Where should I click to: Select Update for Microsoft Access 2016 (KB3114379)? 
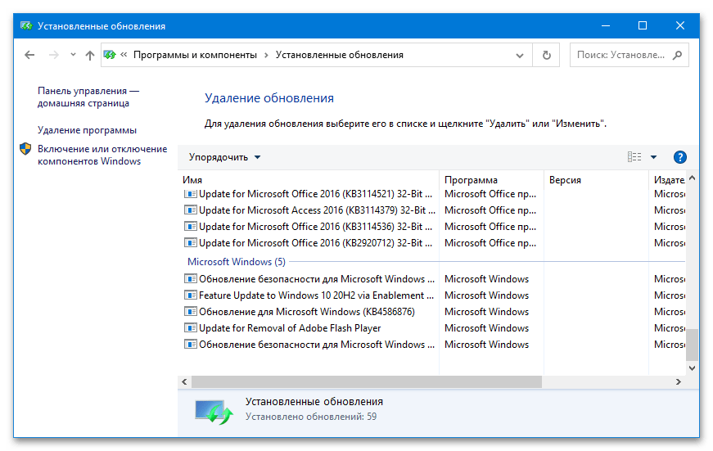coord(317,210)
